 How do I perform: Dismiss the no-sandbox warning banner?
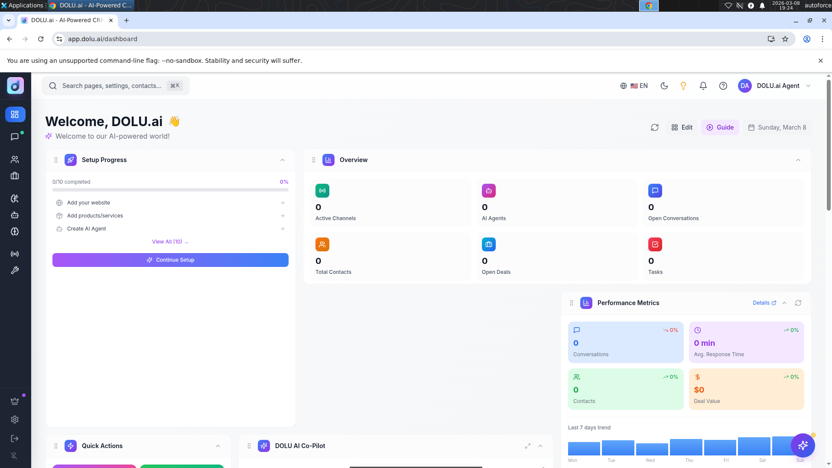point(821,61)
